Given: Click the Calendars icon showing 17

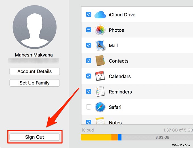Looking at the screenshot, I should (100, 76).
